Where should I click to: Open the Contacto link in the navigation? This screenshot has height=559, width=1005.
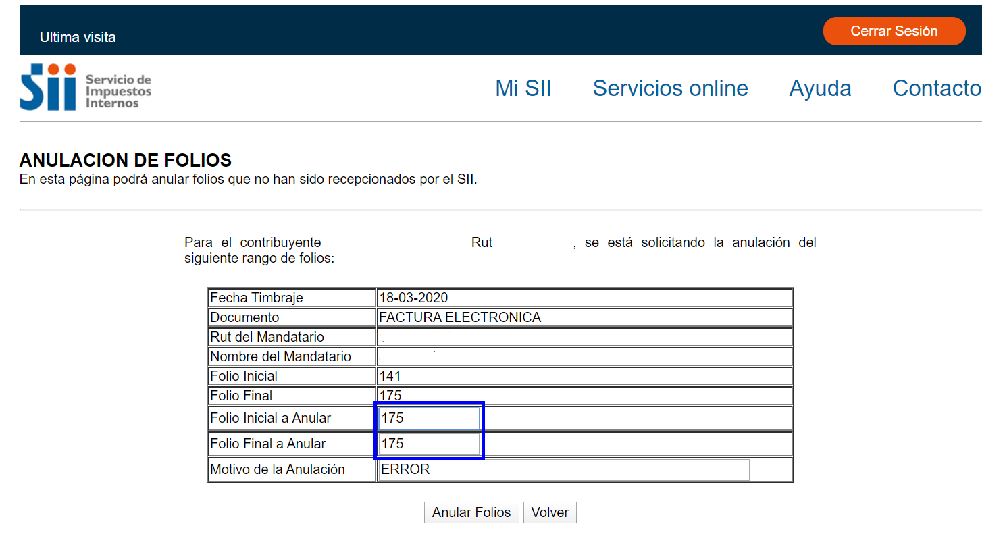(x=936, y=88)
